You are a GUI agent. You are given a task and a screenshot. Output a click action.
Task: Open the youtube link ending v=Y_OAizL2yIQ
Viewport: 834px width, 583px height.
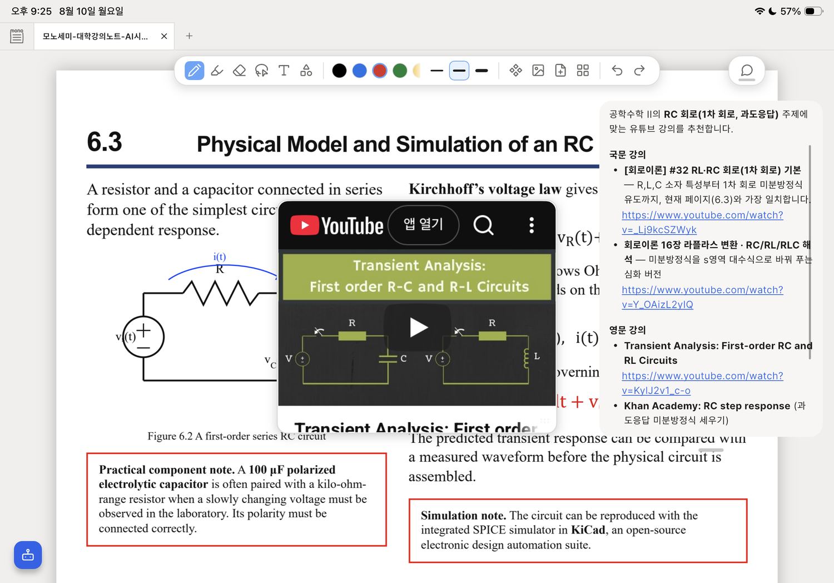click(x=702, y=297)
